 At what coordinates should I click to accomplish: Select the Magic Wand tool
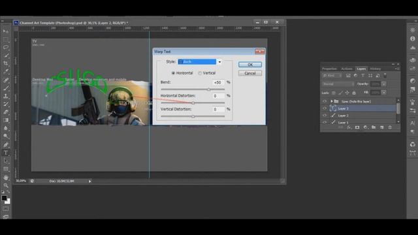6,55
